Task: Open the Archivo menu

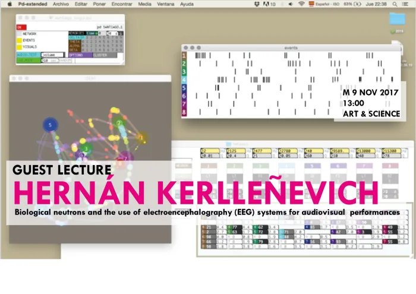Action: click(x=61, y=4)
